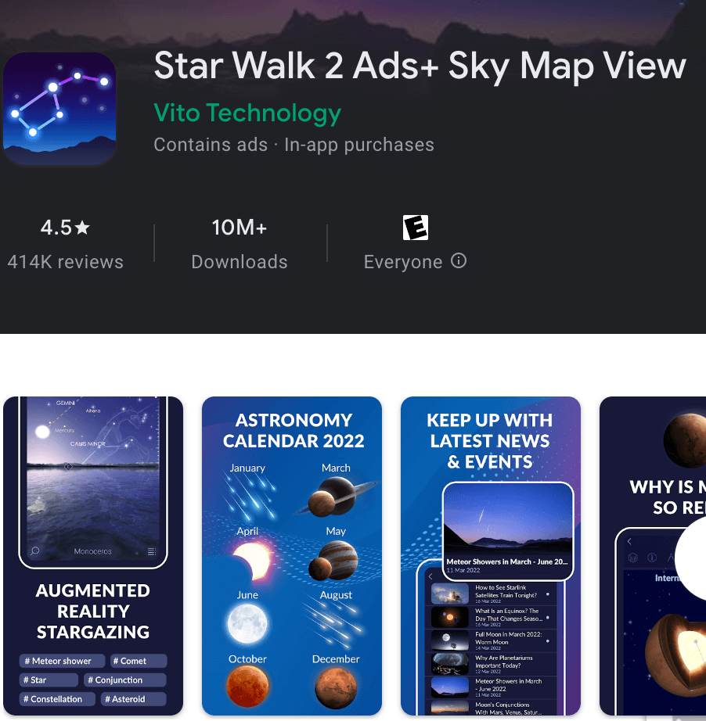Click the Star Walk 2 app icon
Screen dimensions: 706x721
[59, 109]
